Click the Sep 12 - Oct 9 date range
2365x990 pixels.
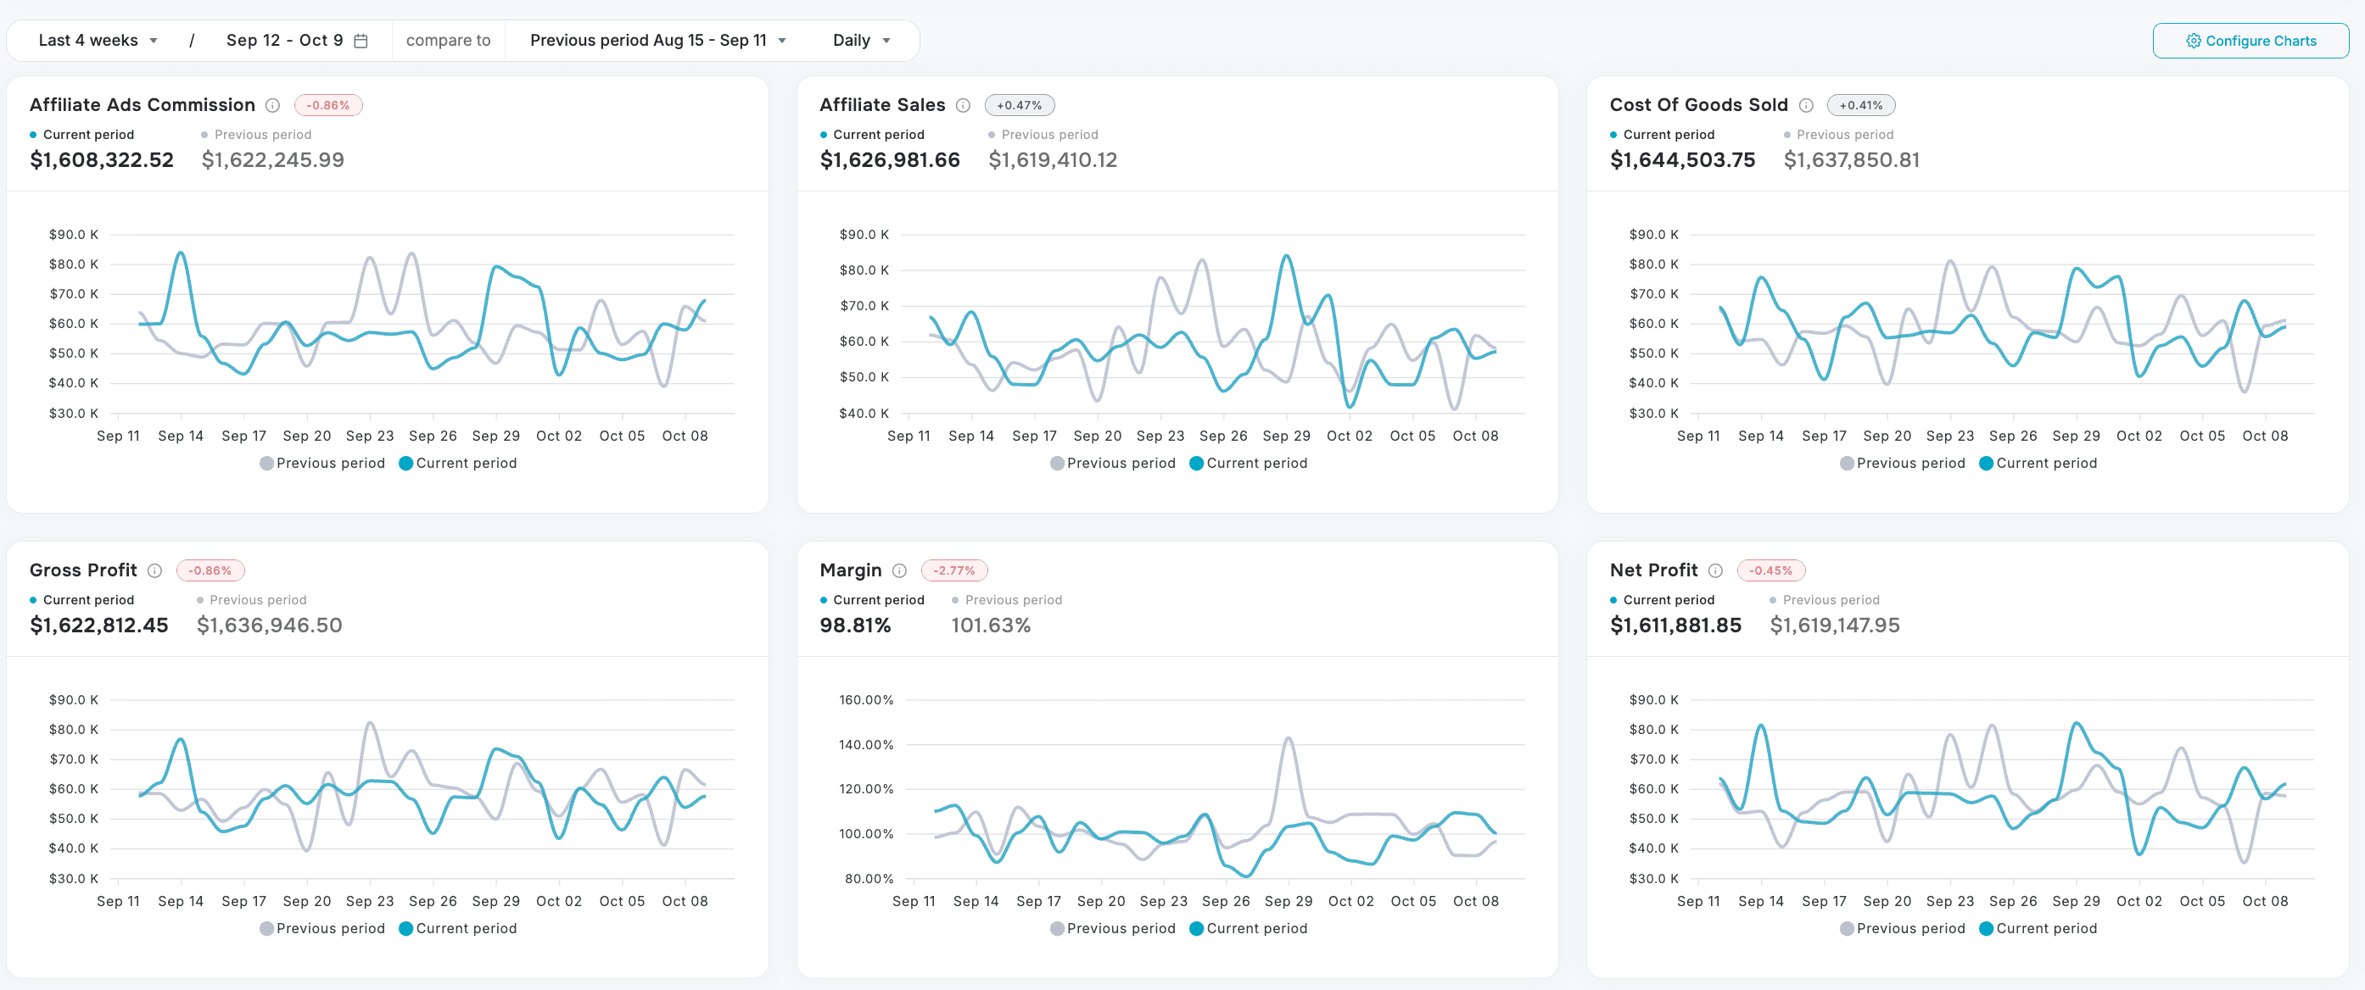pyautogui.click(x=285, y=40)
